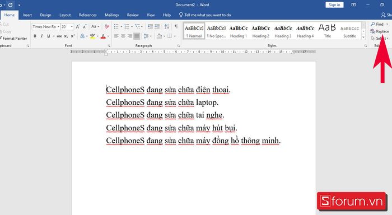Click the Numbering list icon
The height and width of the screenshot is (215, 392).
pyautogui.click(x=127, y=26)
